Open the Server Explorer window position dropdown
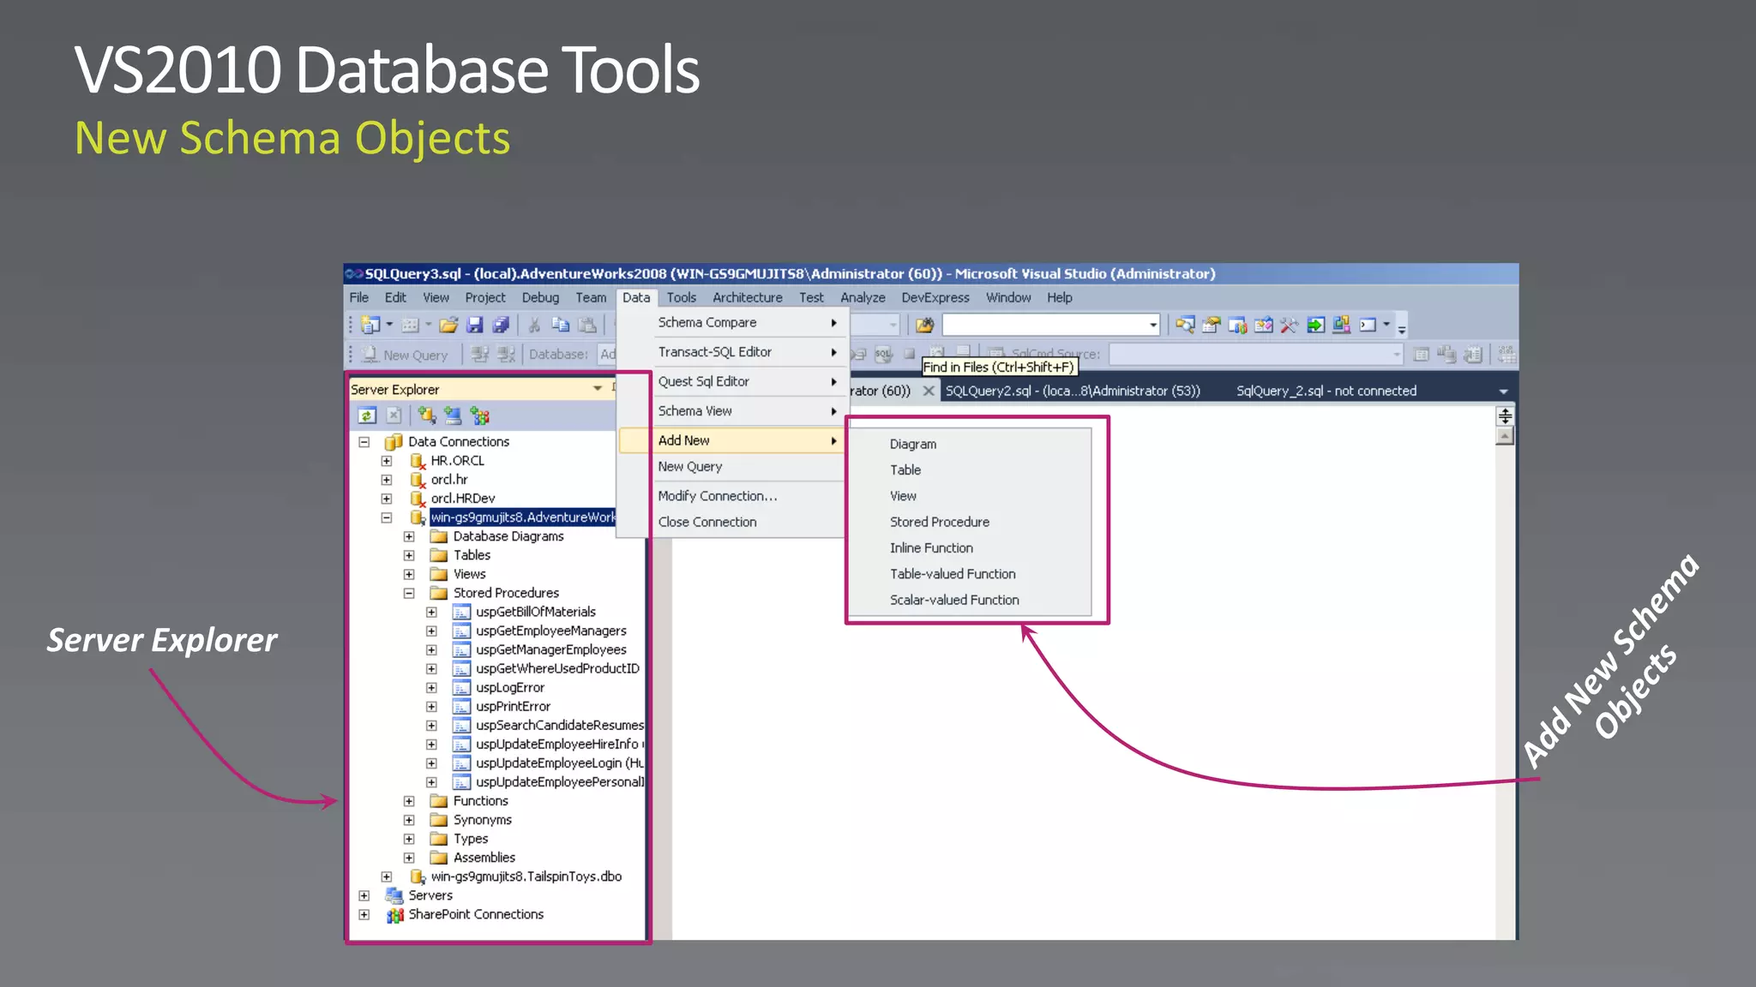The height and width of the screenshot is (987, 1756). tap(598, 389)
